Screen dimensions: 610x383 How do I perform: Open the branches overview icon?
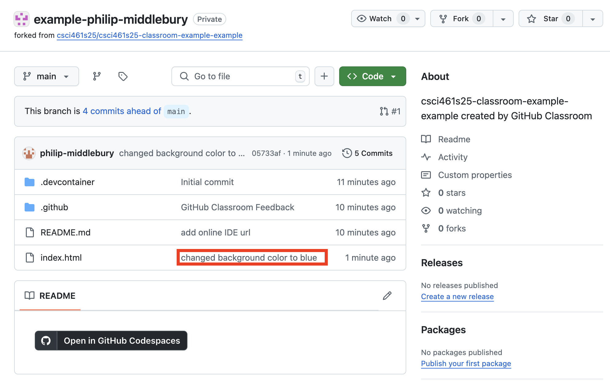[x=97, y=76]
